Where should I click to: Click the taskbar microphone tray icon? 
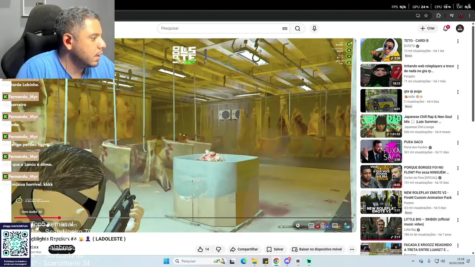[x=429, y=261]
